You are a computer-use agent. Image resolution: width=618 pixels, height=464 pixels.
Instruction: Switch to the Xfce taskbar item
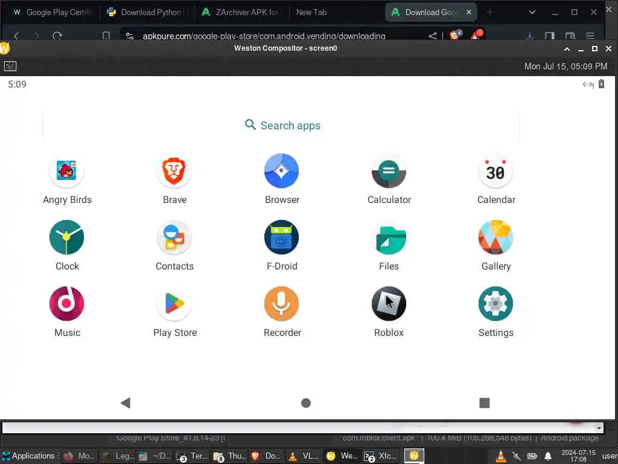[380, 456]
